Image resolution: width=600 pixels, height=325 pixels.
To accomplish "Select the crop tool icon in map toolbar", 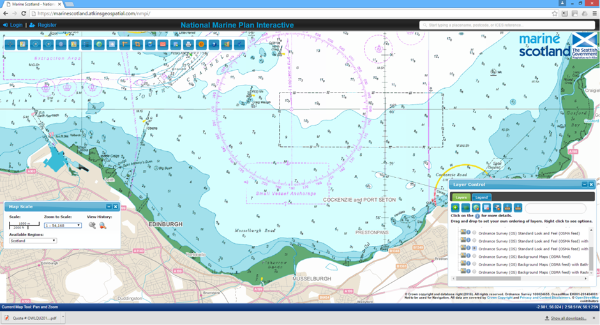I will pyautogui.click(x=137, y=45).
